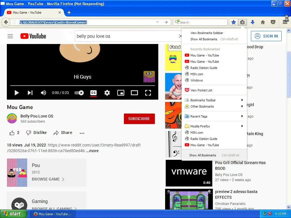Open MSN.com under Recently Bookmarked

(214, 74)
